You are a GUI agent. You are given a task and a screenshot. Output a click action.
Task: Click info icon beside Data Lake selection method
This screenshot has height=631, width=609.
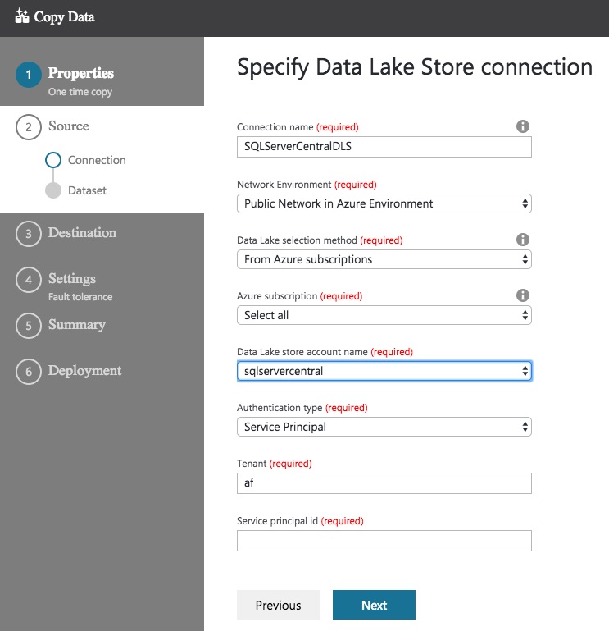point(523,240)
